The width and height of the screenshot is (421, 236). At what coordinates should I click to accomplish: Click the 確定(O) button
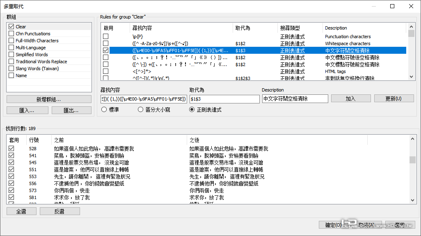click(333, 225)
